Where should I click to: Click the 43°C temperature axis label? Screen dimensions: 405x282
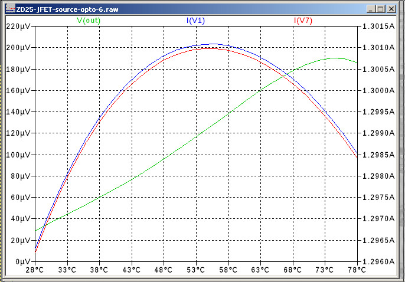pyautogui.click(x=132, y=270)
